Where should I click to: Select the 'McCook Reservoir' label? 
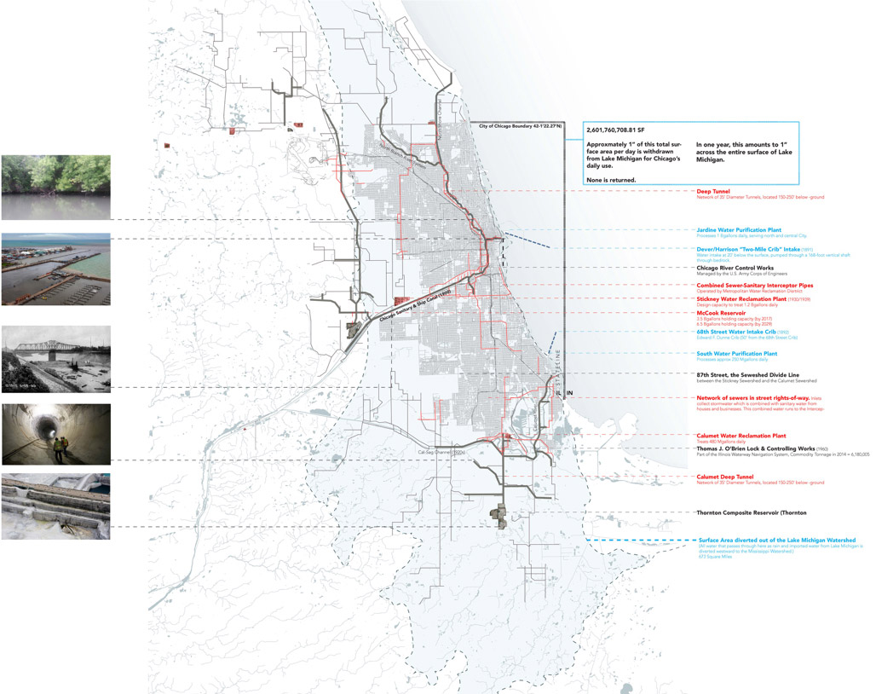[x=721, y=313]
